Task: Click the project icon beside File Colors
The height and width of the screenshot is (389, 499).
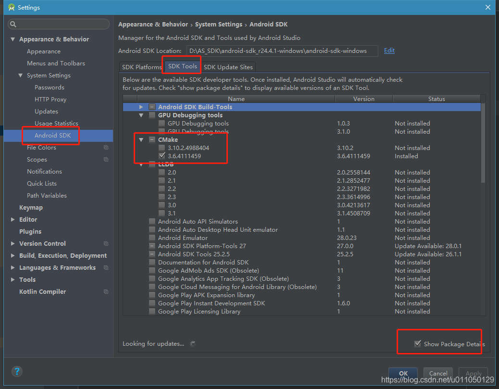Action: (105, 147)
